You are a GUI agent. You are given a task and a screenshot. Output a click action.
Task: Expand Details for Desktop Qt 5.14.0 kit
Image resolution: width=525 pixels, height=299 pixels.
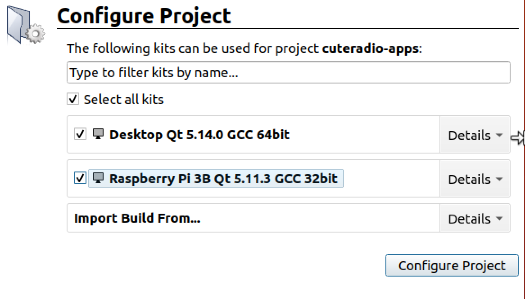(x=475, y=135)
